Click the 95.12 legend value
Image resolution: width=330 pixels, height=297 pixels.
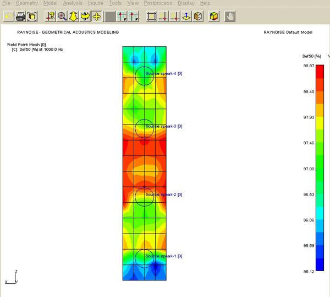(x=309, y=272)
